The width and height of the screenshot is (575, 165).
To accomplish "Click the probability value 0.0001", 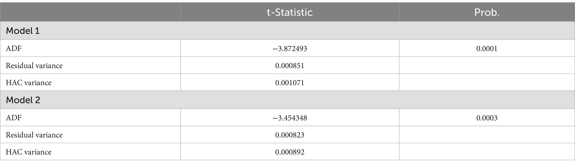I will [x=487, y=49].
